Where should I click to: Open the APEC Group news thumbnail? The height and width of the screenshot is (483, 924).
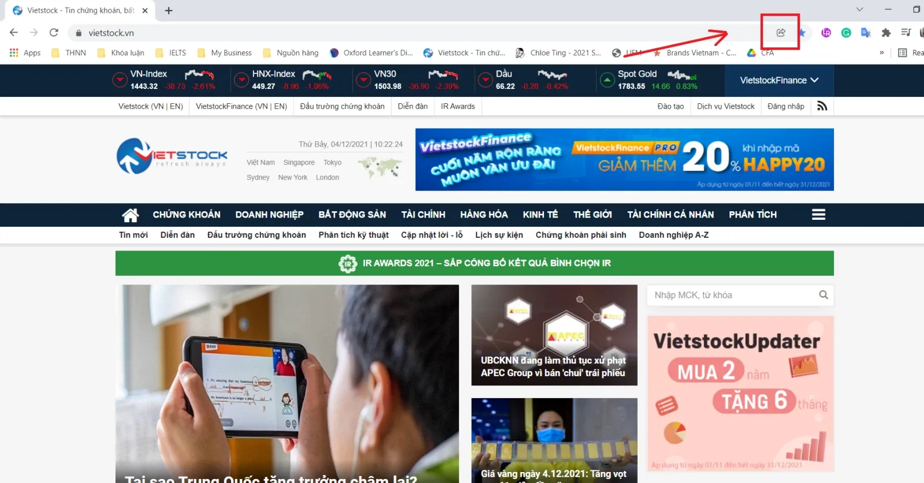(x=554, y=335)
